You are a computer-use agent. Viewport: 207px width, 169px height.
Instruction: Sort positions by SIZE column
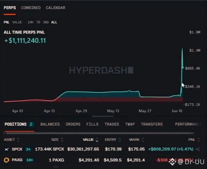(x=57, y=140)
